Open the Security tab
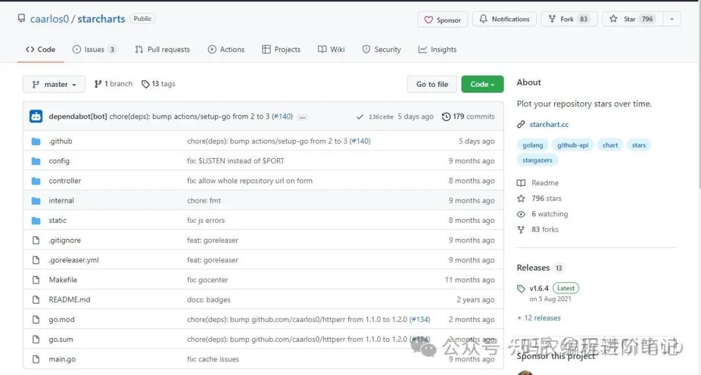701x375 pixels. click(x=382, y=49)
